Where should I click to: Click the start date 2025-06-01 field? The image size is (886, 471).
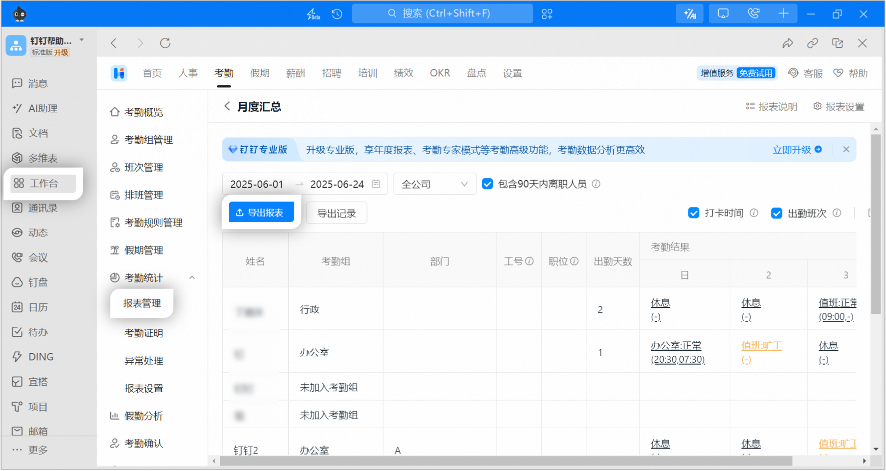pyautogui.click(x=257, y=184)
